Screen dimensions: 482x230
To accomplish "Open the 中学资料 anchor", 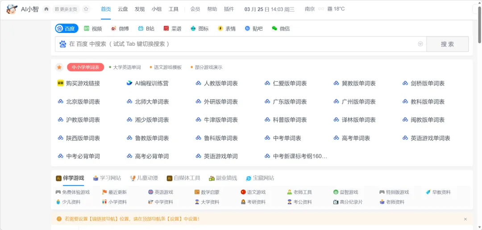I will 161,202.
